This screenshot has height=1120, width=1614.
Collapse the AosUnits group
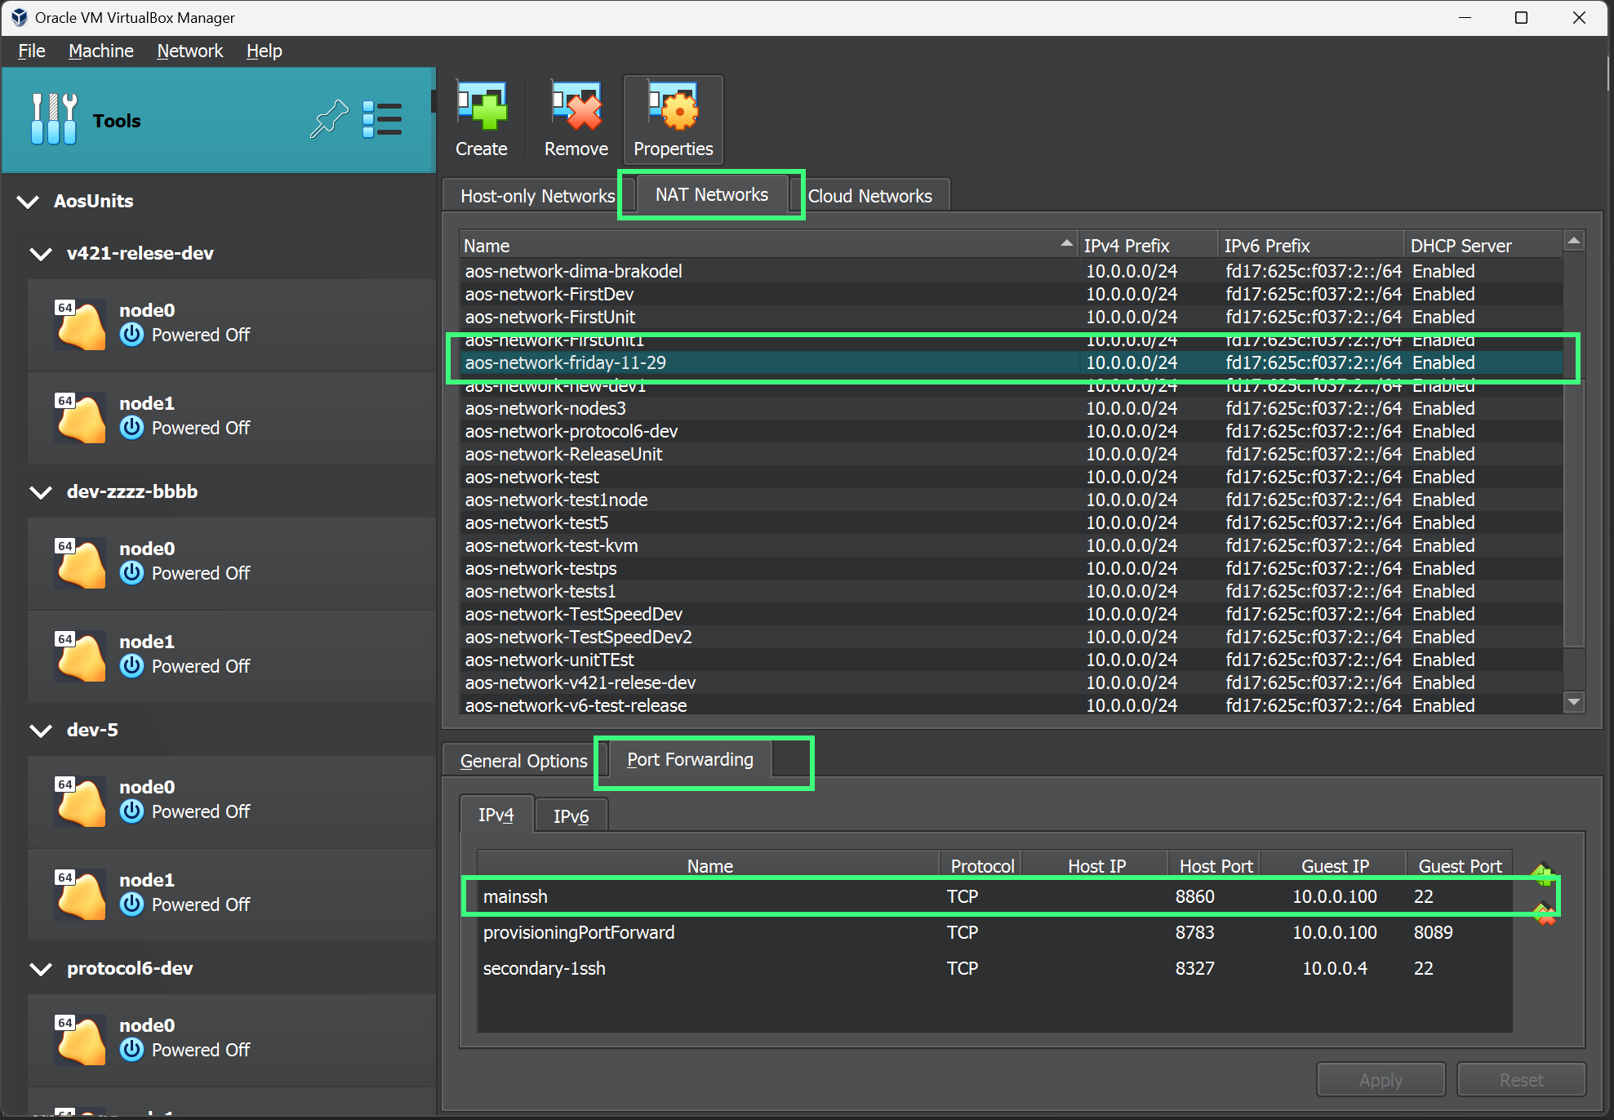pyautogui.click(x=28, y=202)
